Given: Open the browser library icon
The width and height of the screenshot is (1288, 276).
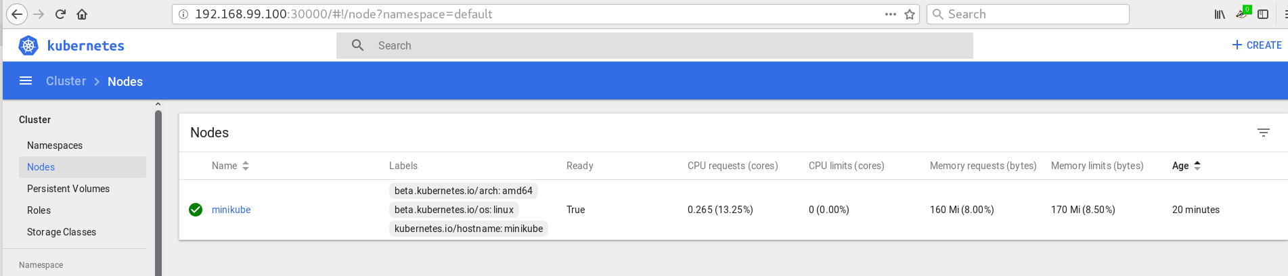Looking at the screenshot, I should [1220, 14].
